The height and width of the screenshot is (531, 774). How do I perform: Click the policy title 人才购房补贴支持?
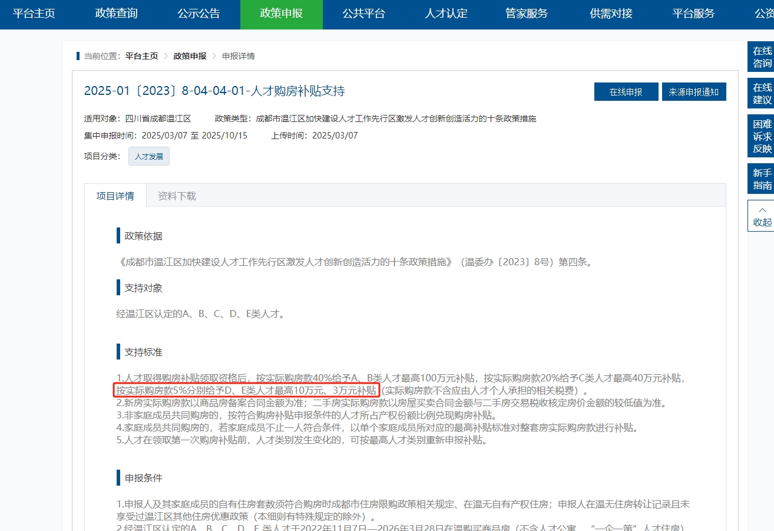(214, 91)
